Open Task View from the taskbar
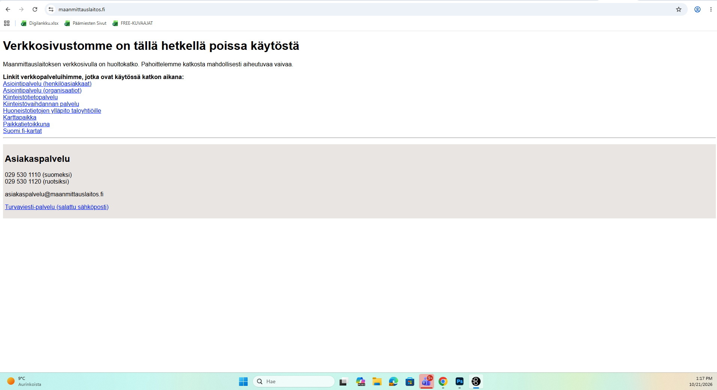This screenshot has width=717, height=390. pyautogui.click(x=343, y=381)
